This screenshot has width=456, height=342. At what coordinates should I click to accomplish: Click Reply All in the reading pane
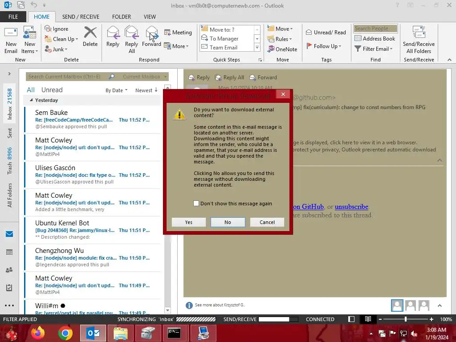pyautogui.click(x=229, y=77)
